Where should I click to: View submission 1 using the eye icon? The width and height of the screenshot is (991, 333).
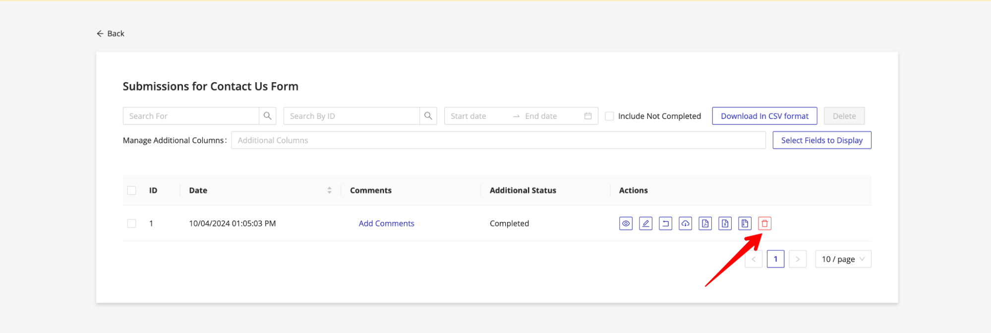[626, 223]
